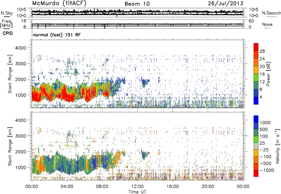Select the 100–500 teal Velocity segment
The width and height of the screenshot is (281, 194).
tap(256, 133)
